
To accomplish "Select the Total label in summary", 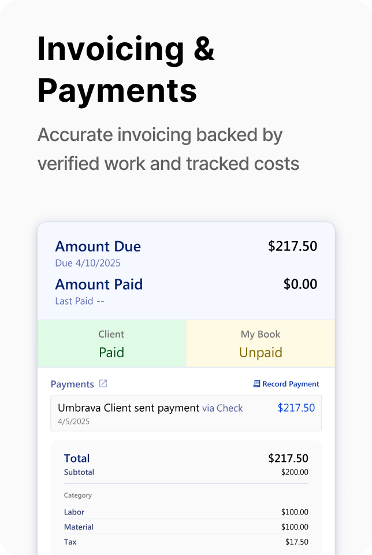I will [77, 458].
